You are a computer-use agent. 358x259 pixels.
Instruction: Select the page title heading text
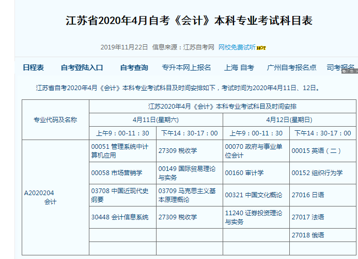(189, 21)
